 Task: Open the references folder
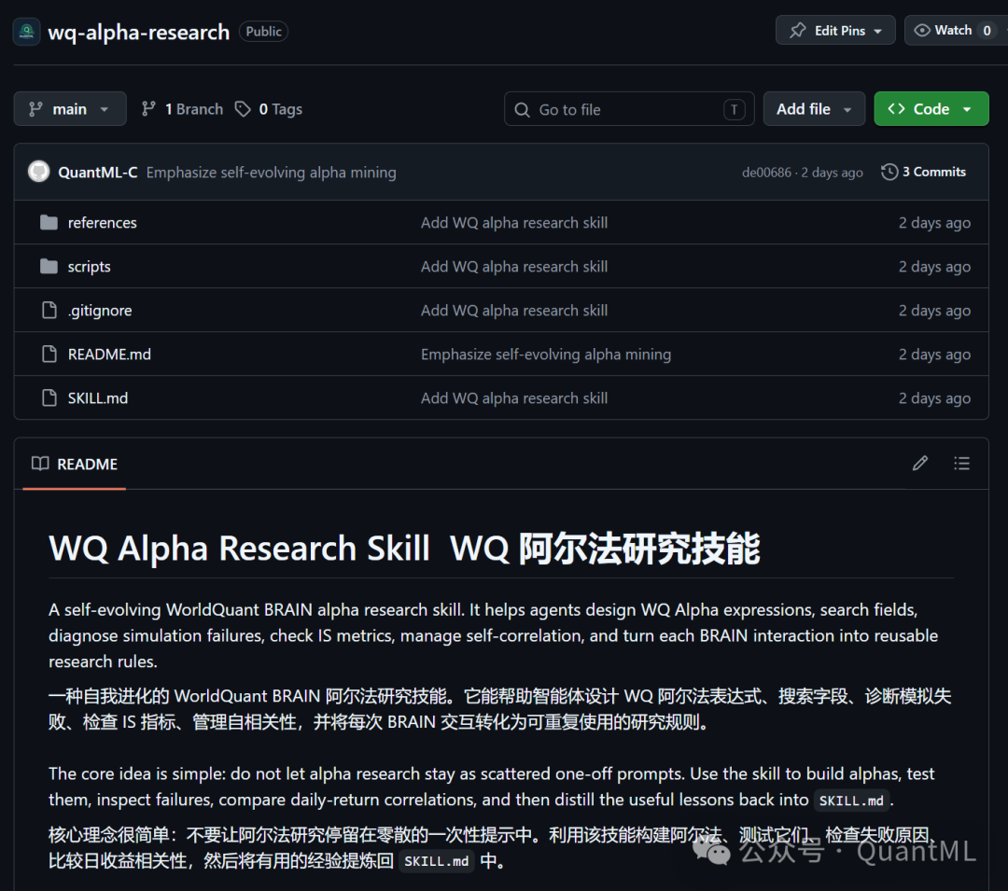pos(103,223)
